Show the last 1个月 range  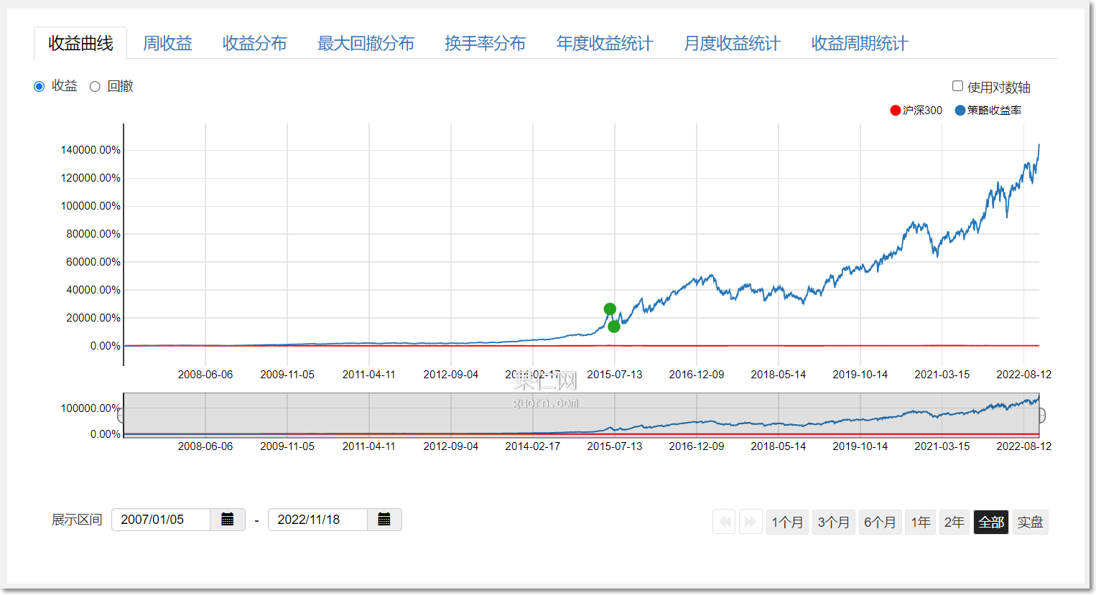point(787,522)
